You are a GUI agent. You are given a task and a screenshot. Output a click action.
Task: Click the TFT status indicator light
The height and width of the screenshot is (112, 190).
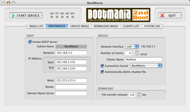click(57, 17)
